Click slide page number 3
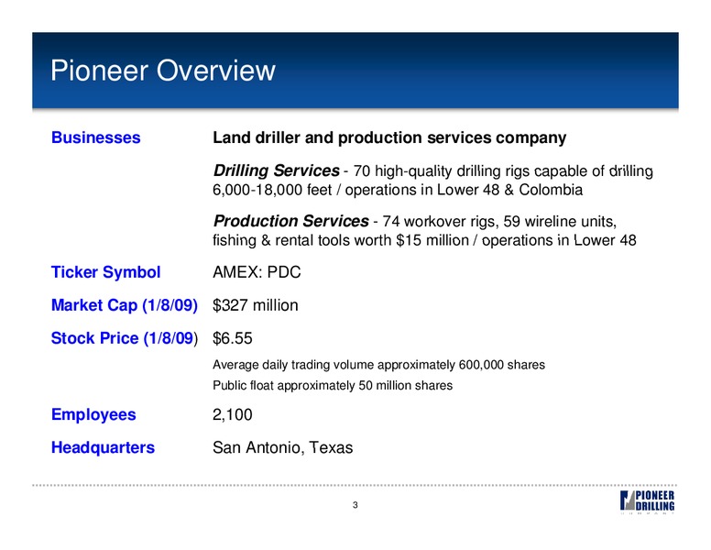711x550 pixels. [x=355, y=505]
